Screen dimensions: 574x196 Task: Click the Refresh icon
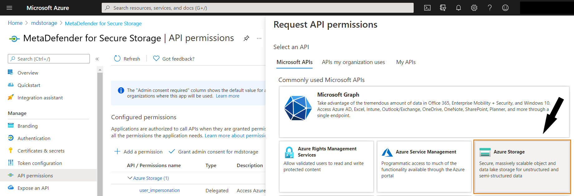(x=117, y=58)
